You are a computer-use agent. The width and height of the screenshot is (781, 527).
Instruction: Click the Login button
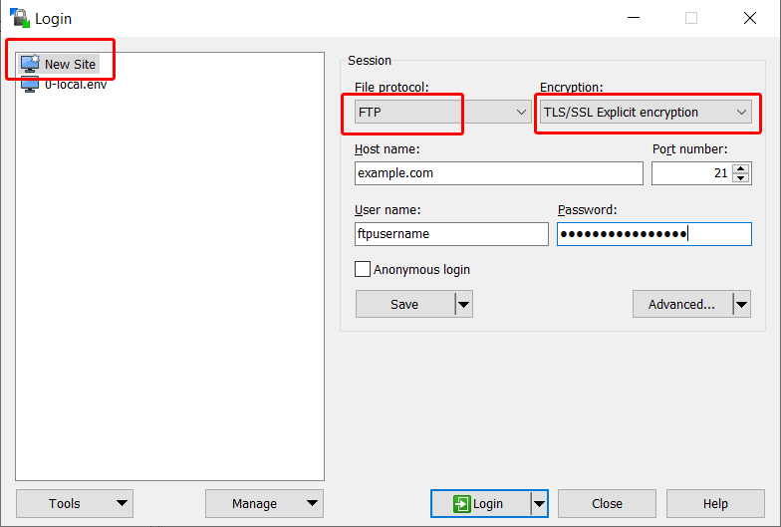point(480,504)
